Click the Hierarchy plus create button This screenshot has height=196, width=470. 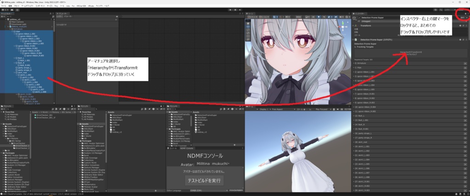click(3, 16)
